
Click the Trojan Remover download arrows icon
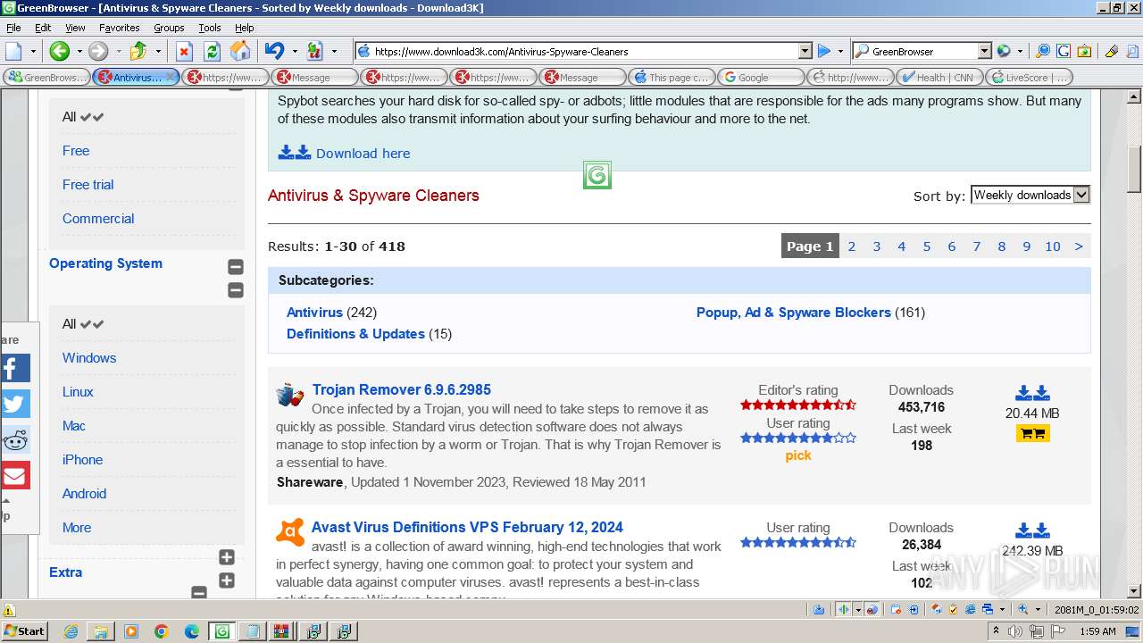click(1032, 393)
